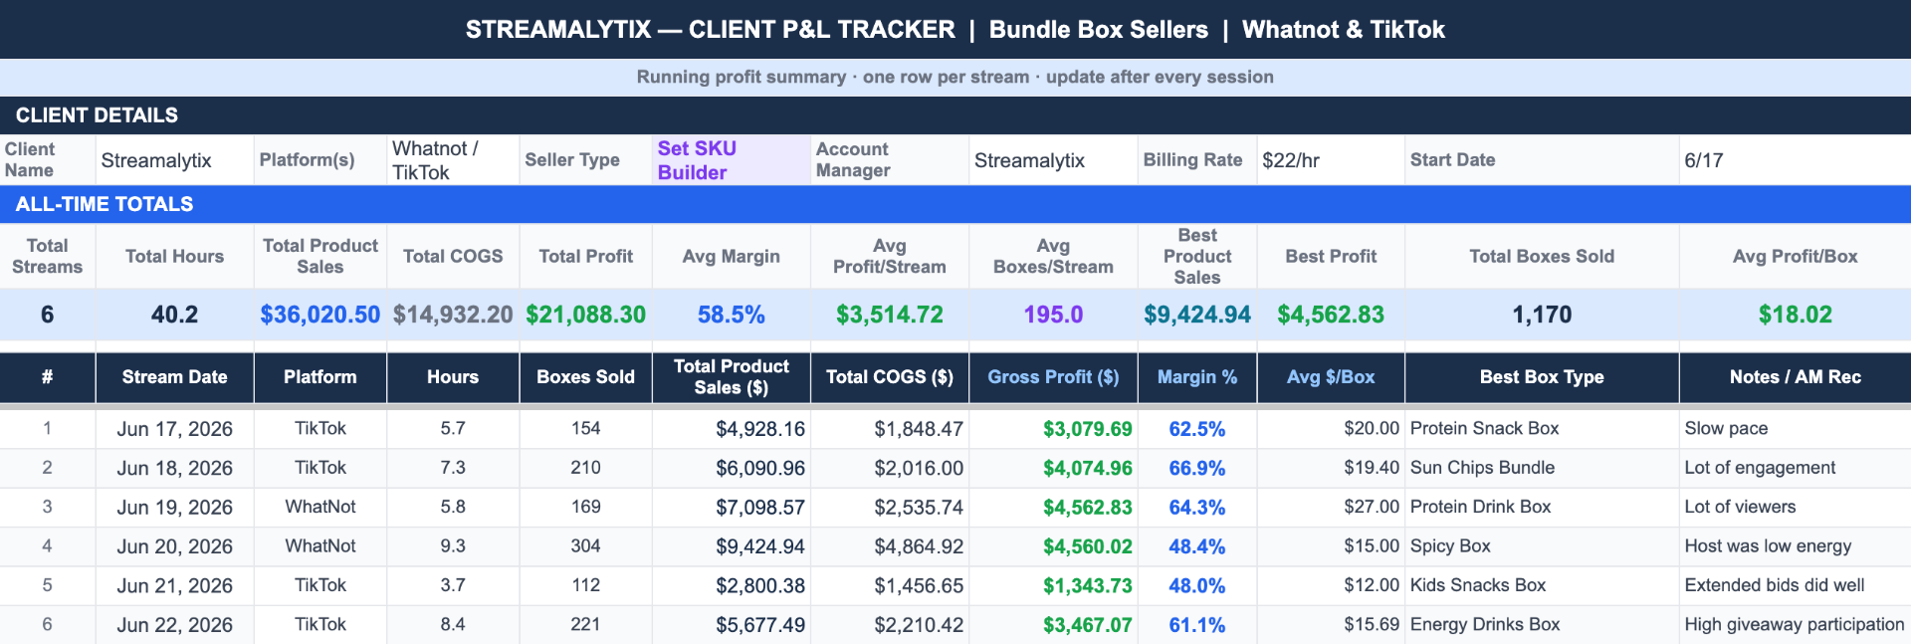This screenshot has height=644, width=1911.
Task: Select the Hours cell '9.3'
Action: (x=453, y=546)
